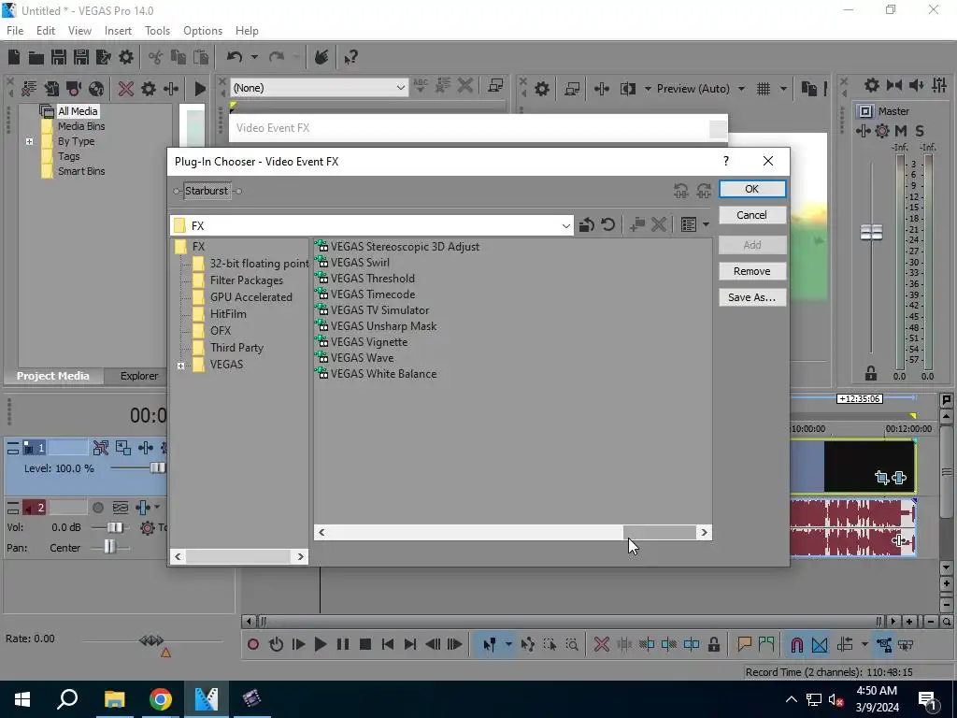
Task: Click the Stop button in transport bar
Action: coord(365,644)
